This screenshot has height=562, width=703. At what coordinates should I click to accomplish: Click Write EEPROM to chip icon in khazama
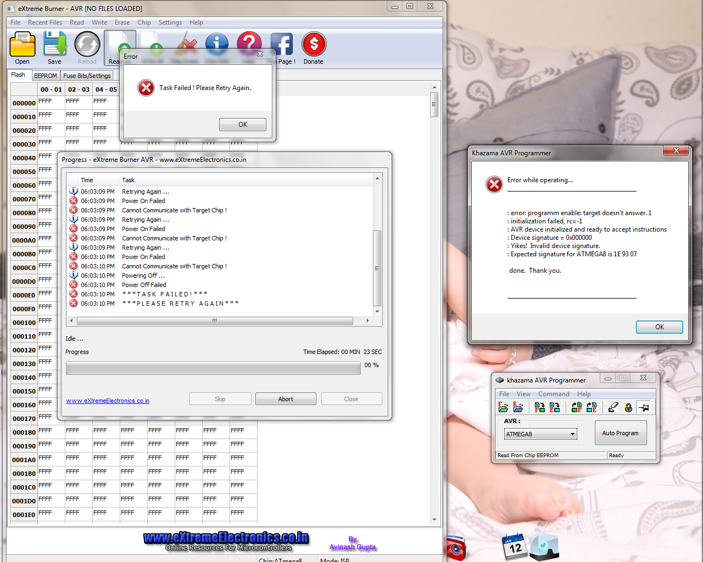pyautogui.click(x=555, y=407)
